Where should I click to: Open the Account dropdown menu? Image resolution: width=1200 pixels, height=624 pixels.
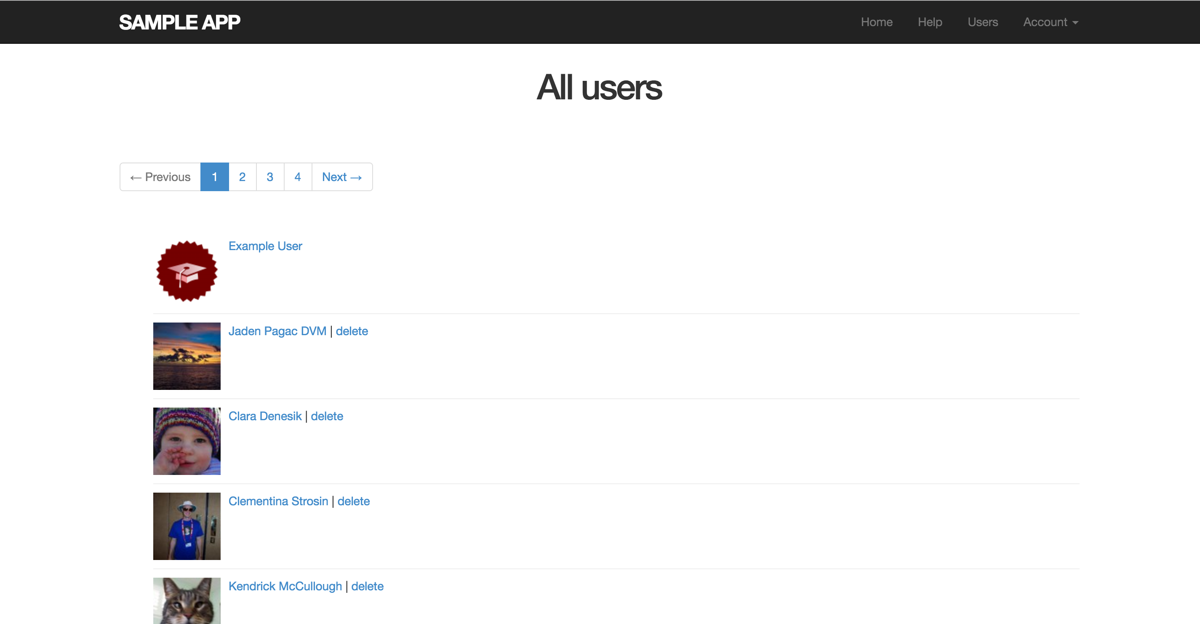tap(1051, 22)
